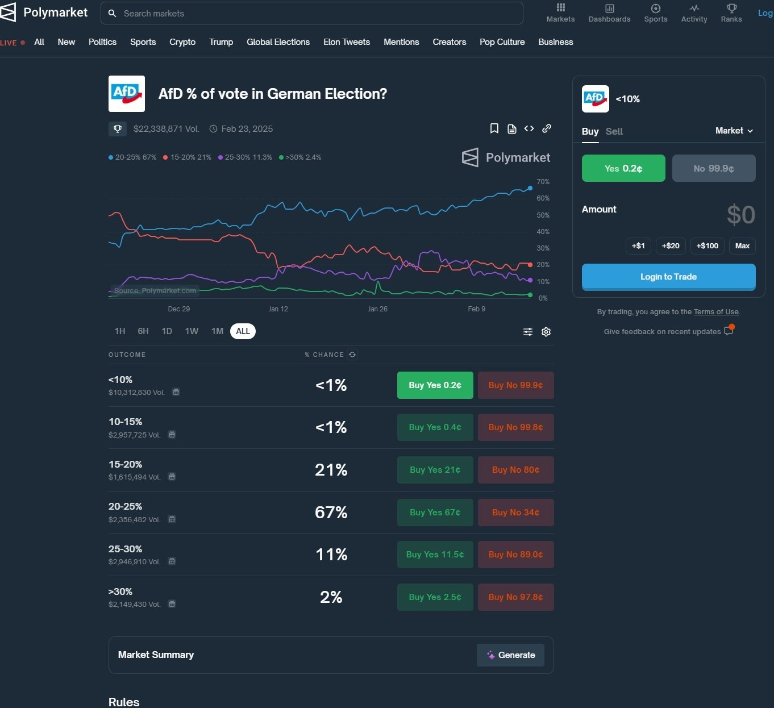The height and width of the screenshot is (708, 774).
Task: Add +$20 to amount
Action: point(671,245)
